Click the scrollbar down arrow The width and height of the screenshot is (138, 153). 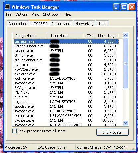click(125, 123)
